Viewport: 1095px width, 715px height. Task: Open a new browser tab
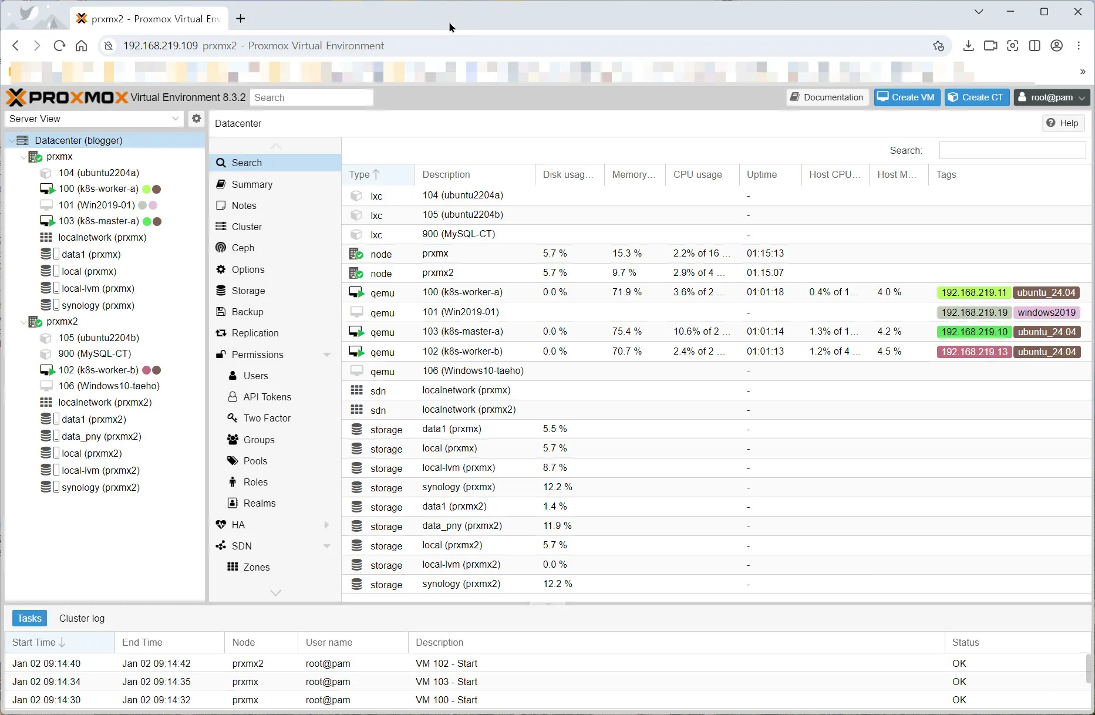[241, 19]
